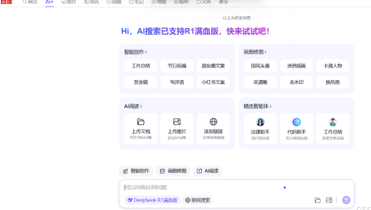Open the 资讯 tab
The image size is (371, 210).
[92, 2]
